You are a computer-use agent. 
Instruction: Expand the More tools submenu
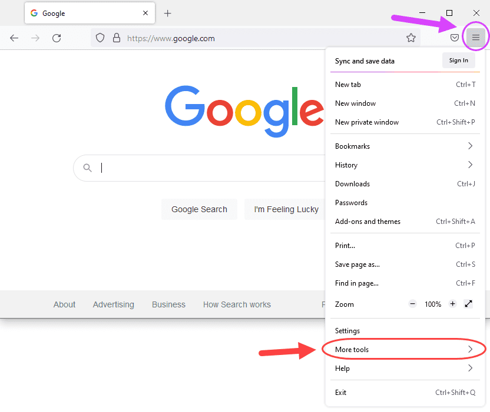405,349
